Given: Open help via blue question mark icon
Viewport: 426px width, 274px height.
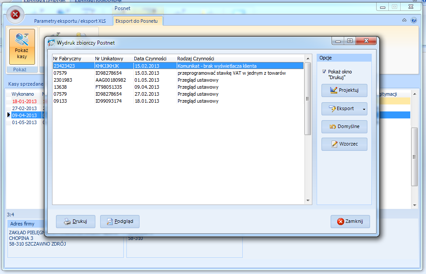Looking at the screenshot, I should click(413, 20).
